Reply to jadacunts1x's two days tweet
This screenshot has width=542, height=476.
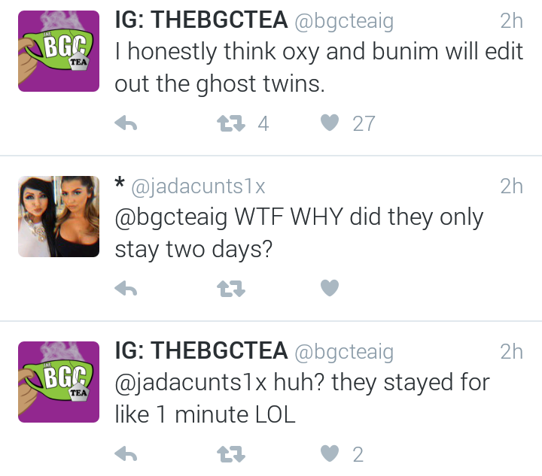126,288
